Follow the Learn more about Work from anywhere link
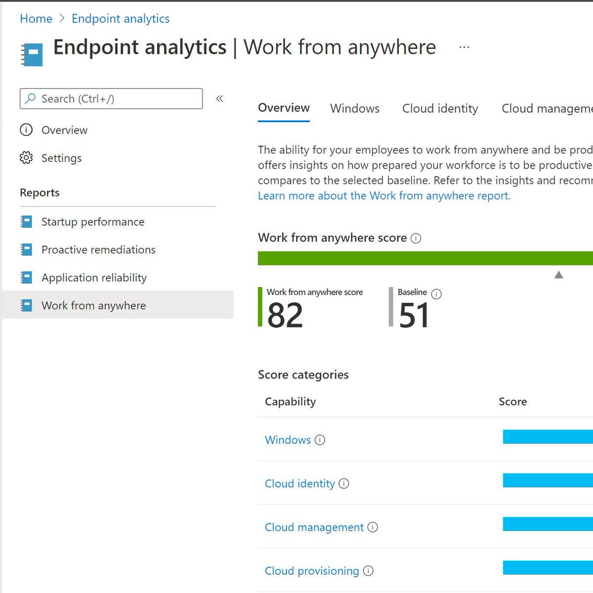593x593 pixels. pyautogui.click(x=383, y=196)
